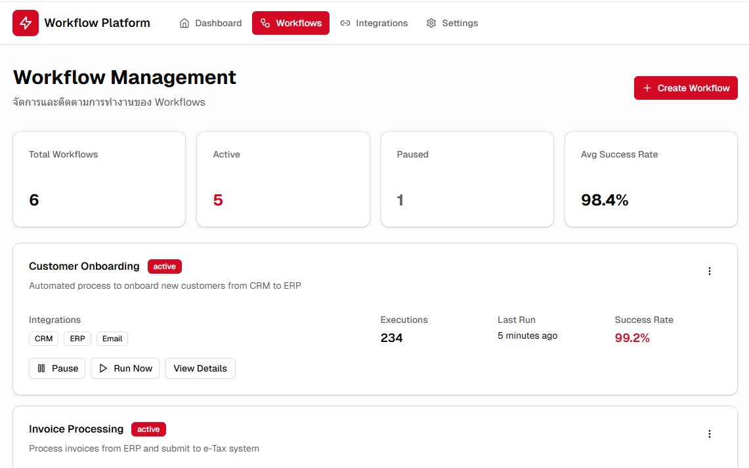Click the 98.4% average success value
The height and width of the screenshot is (468, 749).
605,200
